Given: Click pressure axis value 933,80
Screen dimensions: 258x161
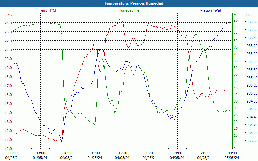Looking at the screenshot, I should coord(252,141).
